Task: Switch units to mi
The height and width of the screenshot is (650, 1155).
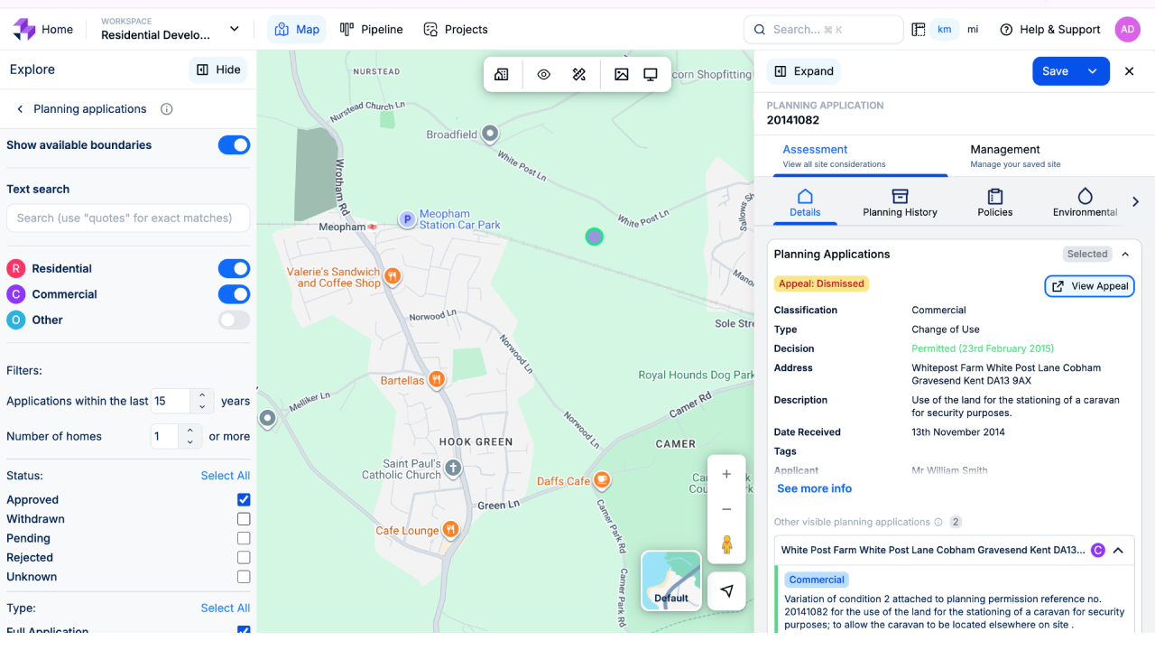Action: pos(973,30)
